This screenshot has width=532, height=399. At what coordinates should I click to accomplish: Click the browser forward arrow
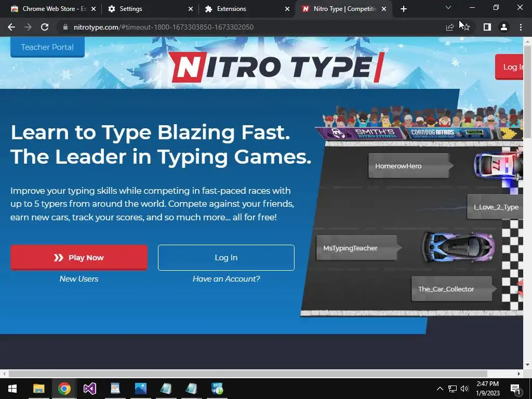click(x=28, y=27)
